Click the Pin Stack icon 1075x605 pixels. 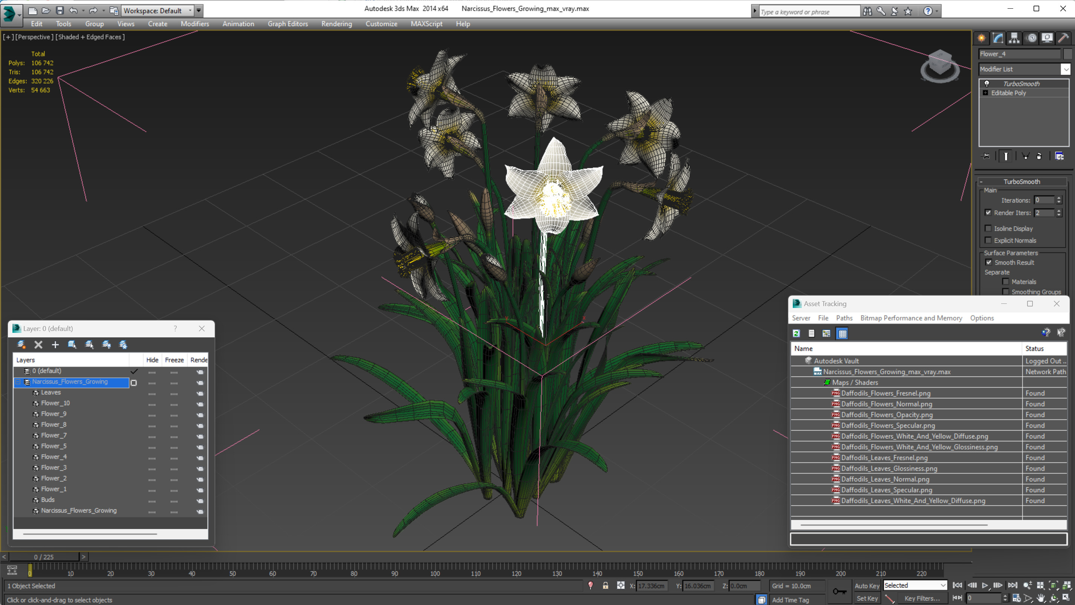pos(986,156)
